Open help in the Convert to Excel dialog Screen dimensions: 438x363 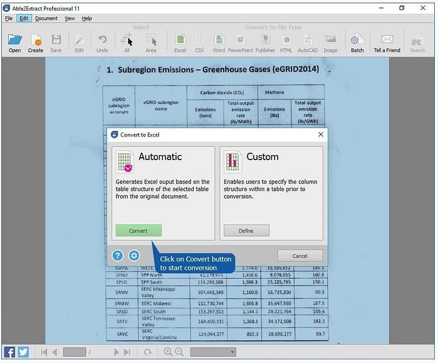(x=118, y=255)
